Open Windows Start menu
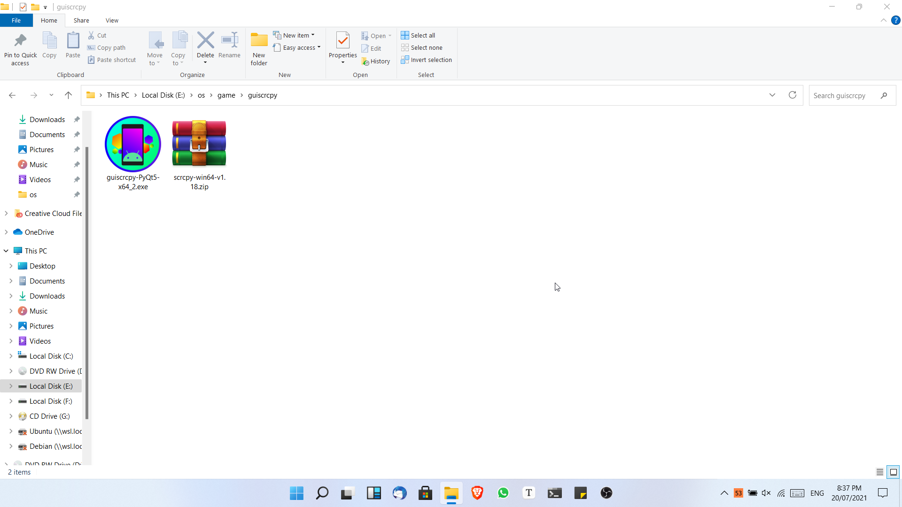Screen dimensions: 902x507 296,493
